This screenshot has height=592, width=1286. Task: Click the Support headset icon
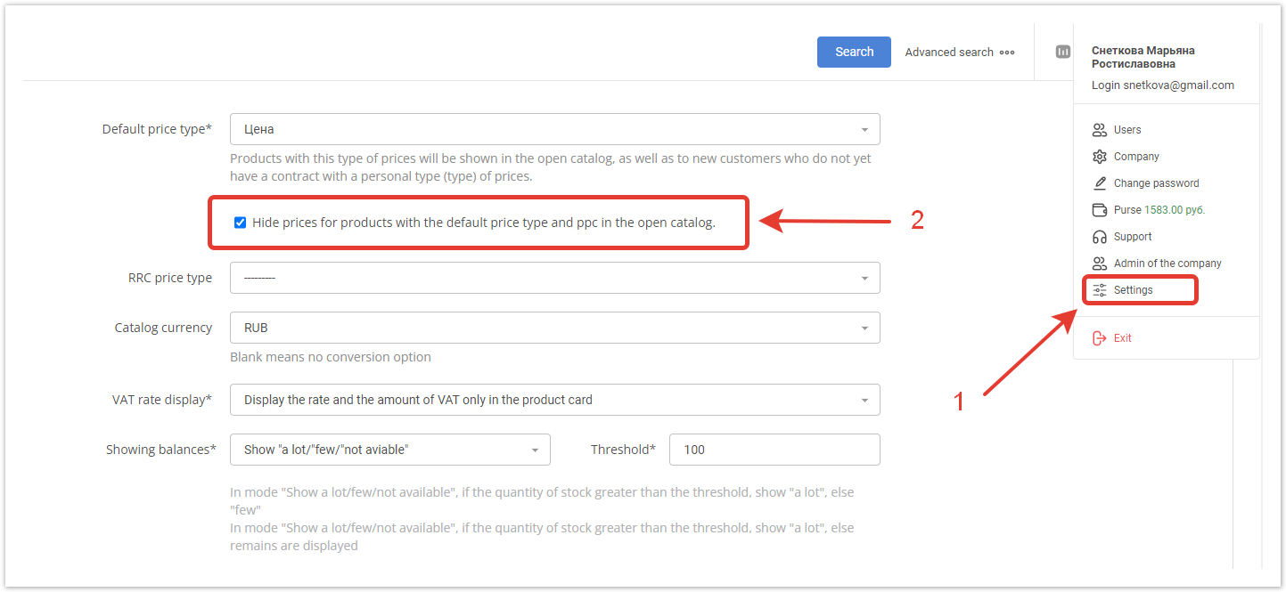1099,237
